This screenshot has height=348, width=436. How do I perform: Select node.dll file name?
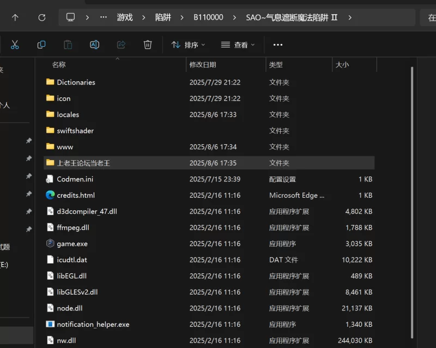70,308
